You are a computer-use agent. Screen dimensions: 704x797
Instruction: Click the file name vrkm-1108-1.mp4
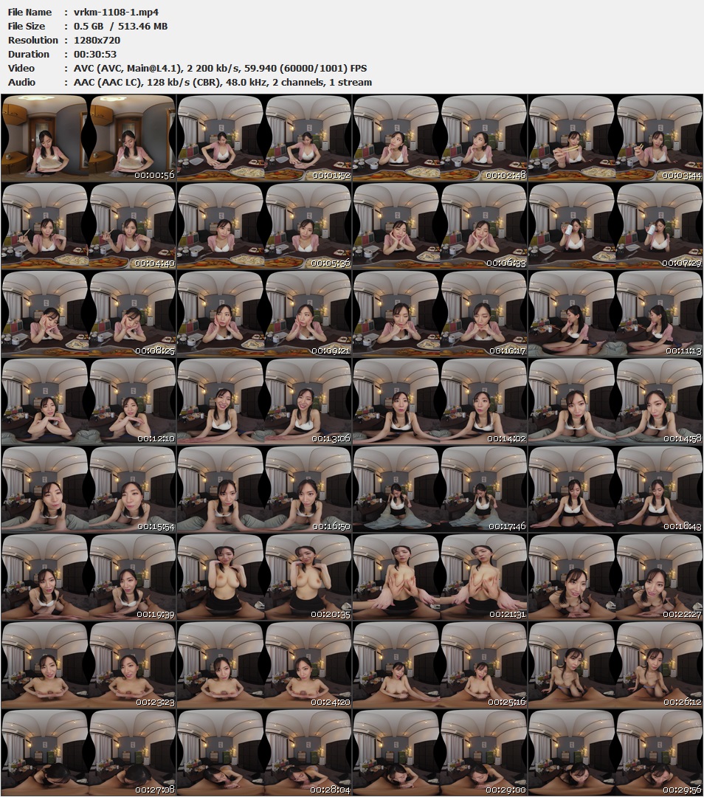pyautogui.click(x=116, y=12)
